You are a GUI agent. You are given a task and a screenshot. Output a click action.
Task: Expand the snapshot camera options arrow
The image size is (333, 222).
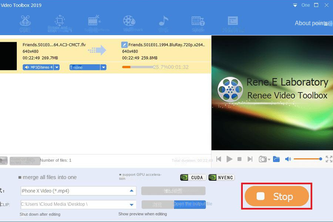269,159
